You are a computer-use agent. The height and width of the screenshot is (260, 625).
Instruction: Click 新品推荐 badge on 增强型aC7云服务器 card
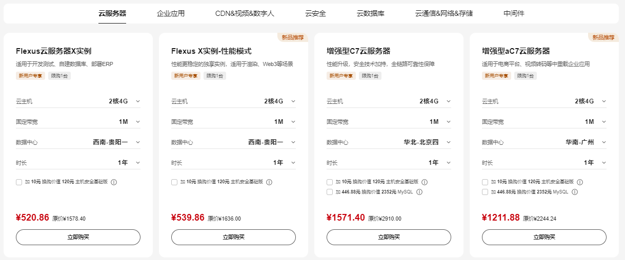[603, 37]
